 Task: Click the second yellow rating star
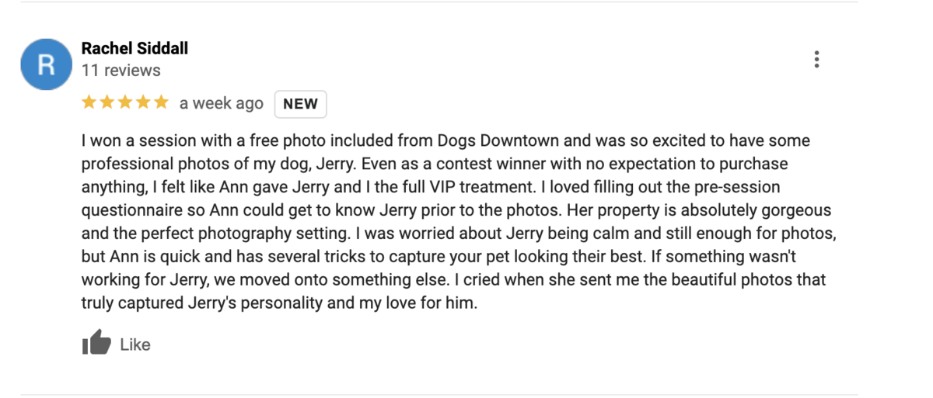coord(107,102)
